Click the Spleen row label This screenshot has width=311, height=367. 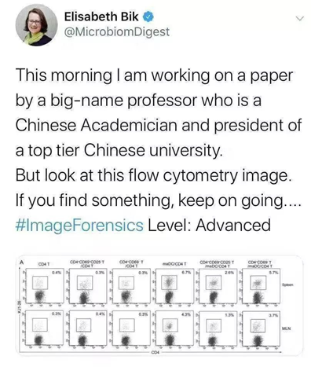pos(287,284)
